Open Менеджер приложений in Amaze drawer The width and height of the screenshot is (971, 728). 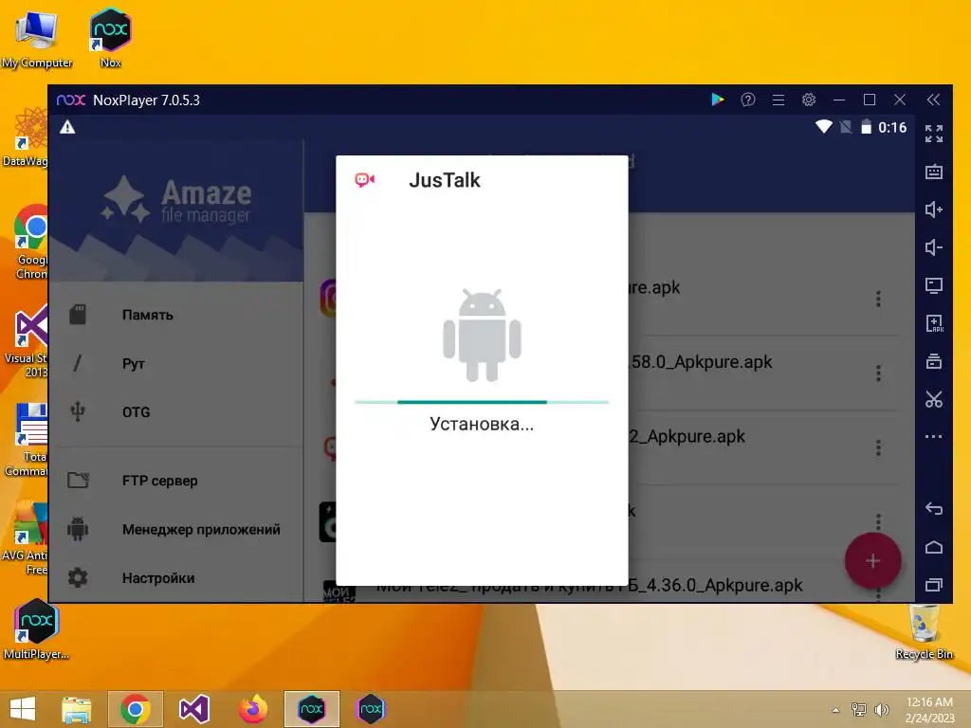tap(176, 529)
